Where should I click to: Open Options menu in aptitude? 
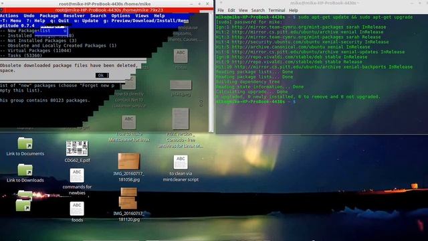click(x=120, y=16)
